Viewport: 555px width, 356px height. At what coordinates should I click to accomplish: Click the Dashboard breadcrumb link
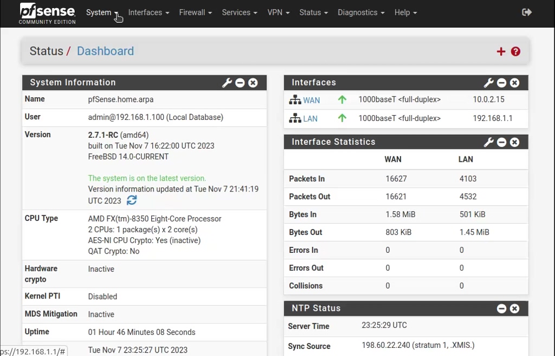tap(105, 51)
